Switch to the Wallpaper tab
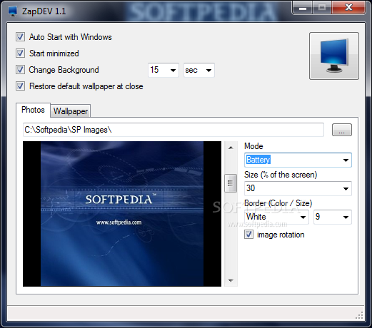The height and width of the screenshot is (328, 372). tap(71, 111)
